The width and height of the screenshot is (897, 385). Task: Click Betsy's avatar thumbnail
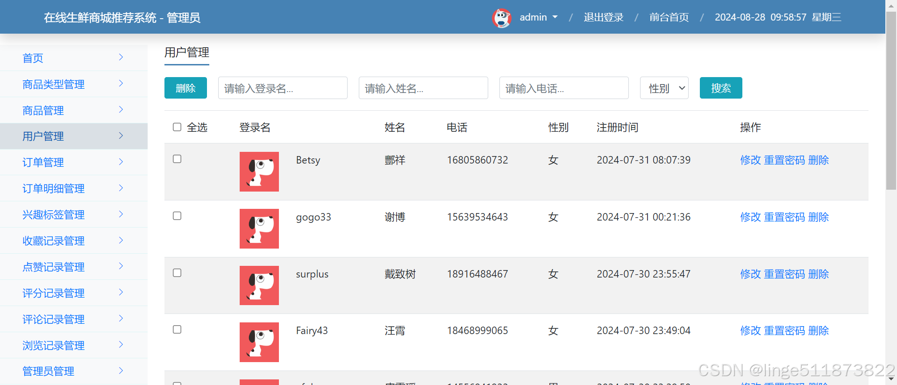[259, 171]
